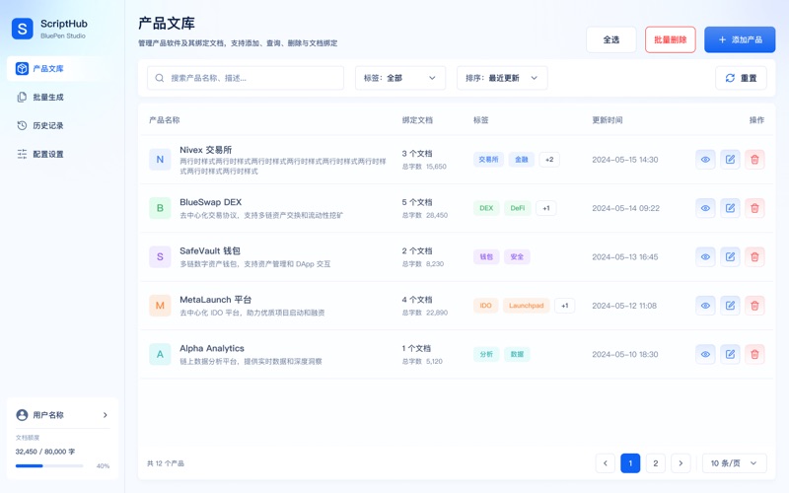Viewport: 789px width, 493px height.
Task: Click the N avatar of Nivex 交易所
Action: click(160, 160)
